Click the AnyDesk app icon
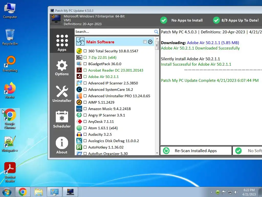 (79, 121)
